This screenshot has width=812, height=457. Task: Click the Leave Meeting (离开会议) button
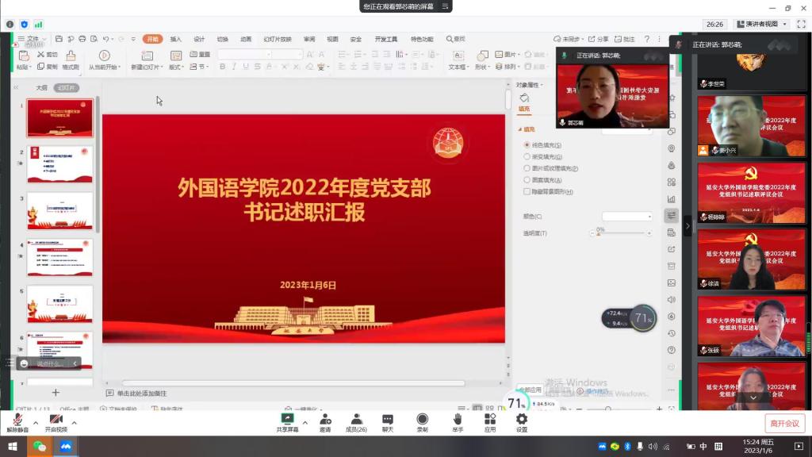click(784, 424)
